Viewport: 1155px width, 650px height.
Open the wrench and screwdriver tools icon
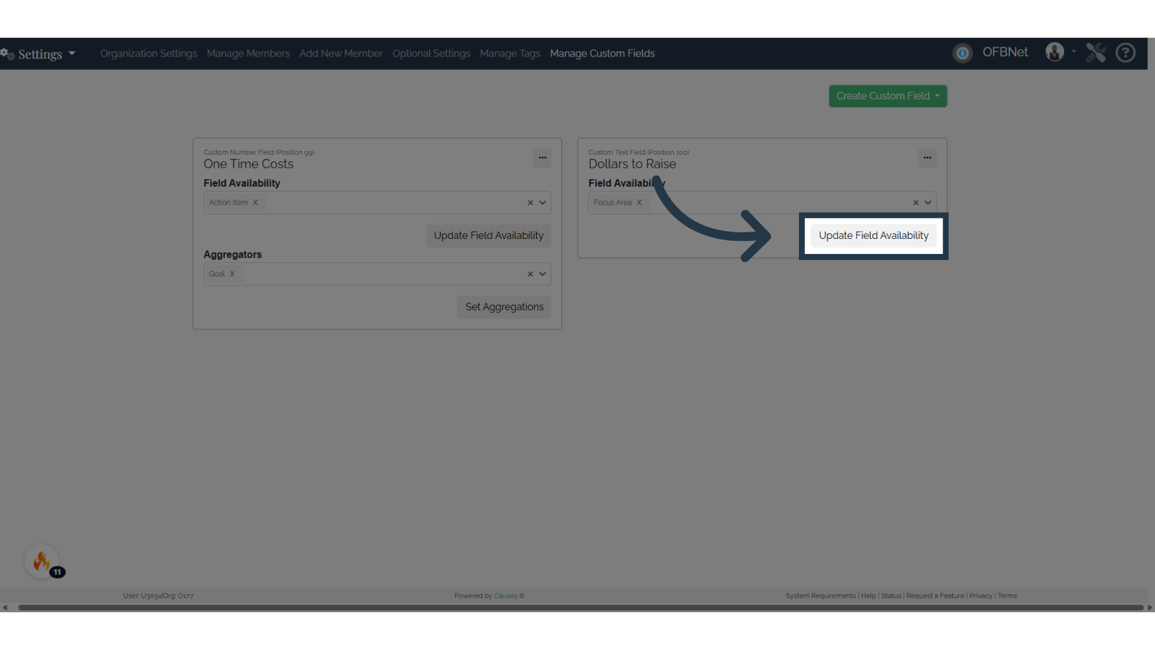click(1096, 53)
